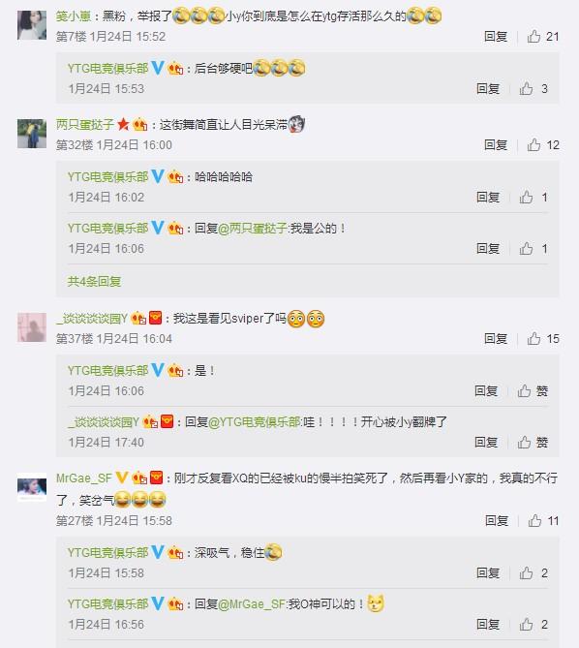
Task: Like YTG reply '深吸气，稳住'
Action: coord(533,573)
